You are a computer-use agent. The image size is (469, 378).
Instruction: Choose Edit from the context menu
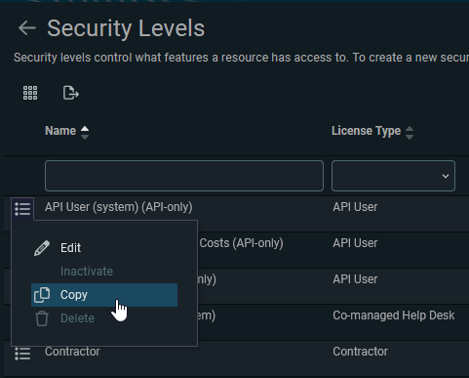(70, 248)
